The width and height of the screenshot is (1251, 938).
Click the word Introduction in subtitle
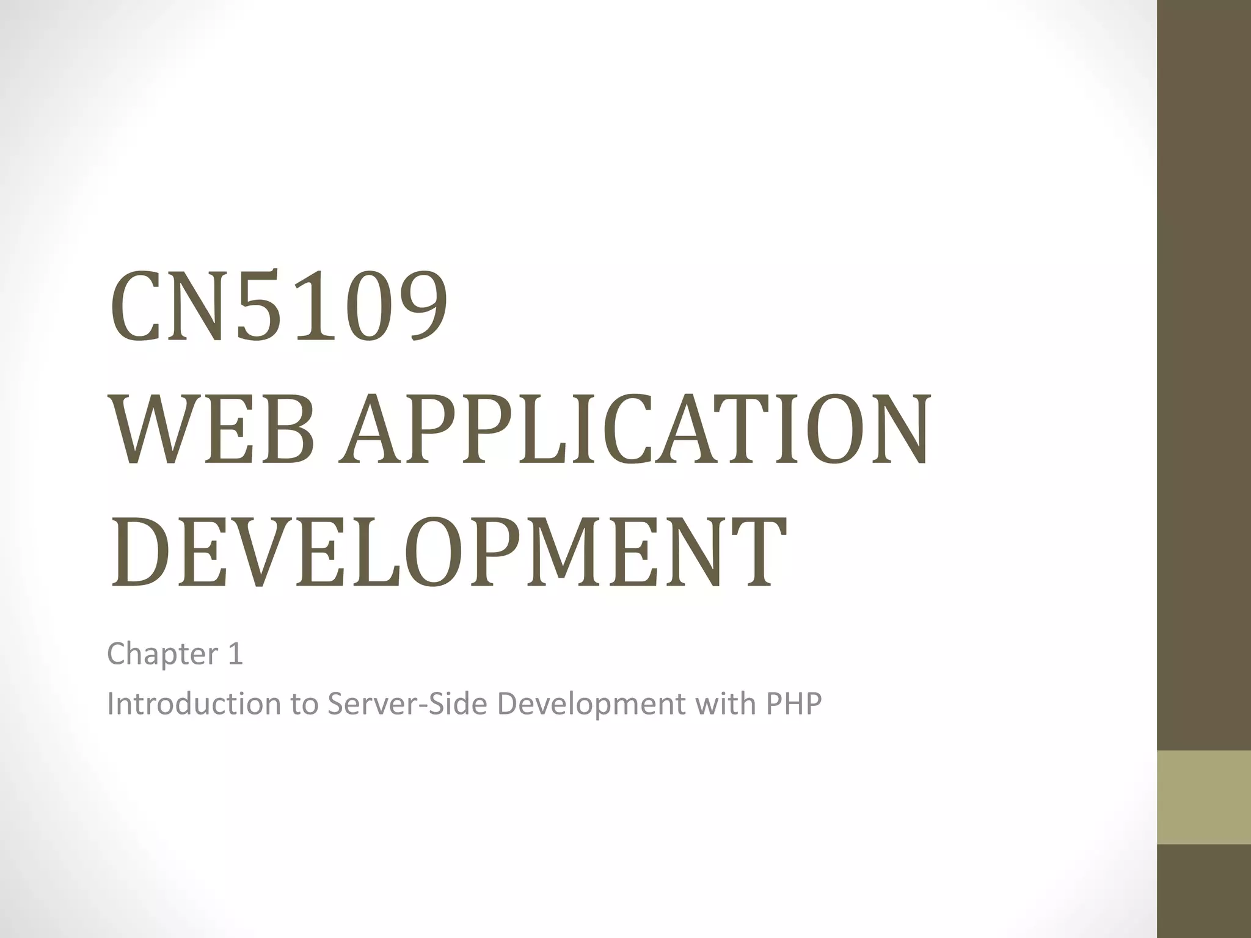tap(194, 703)
